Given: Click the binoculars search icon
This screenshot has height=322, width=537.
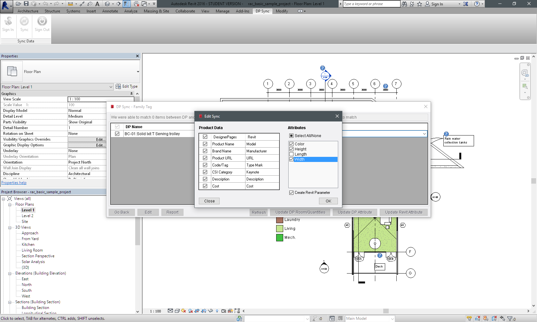Looking at the screenshot, I should [404, 4].
